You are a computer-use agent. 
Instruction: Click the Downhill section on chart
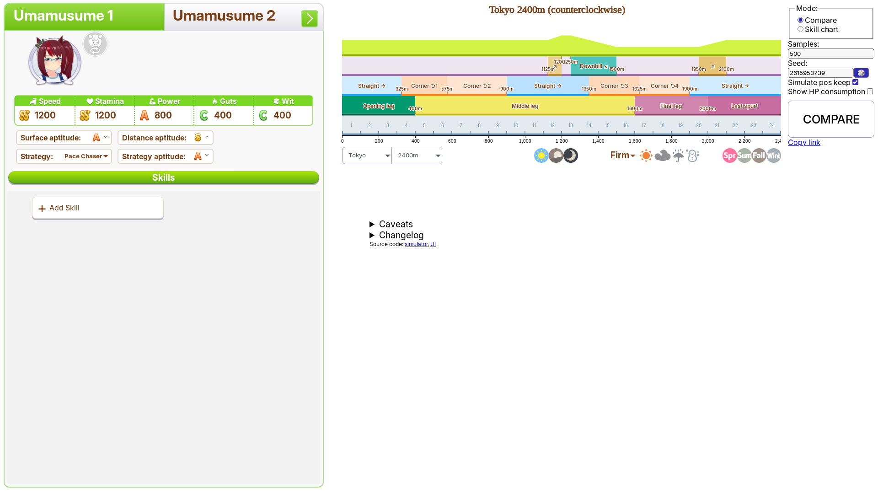594,66
